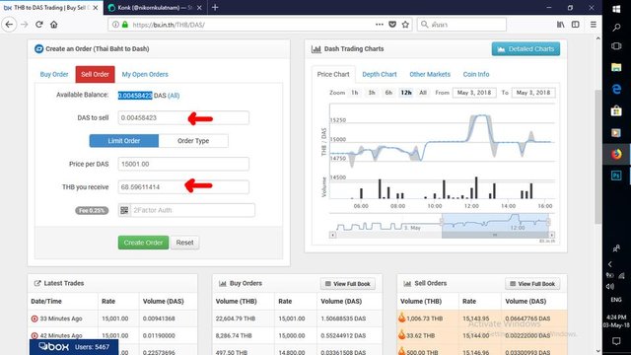
Task: Open the Firefox library icon
Action: pyautogui.click(x=561, y=25)
